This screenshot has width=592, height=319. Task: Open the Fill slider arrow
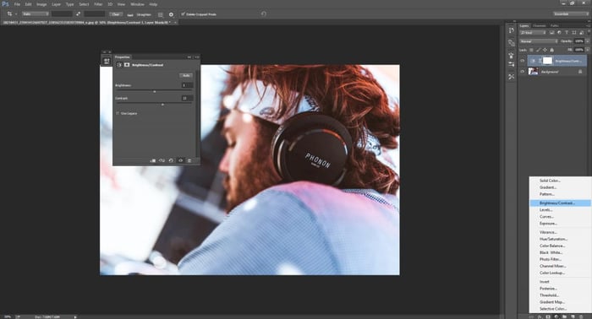point(587,50)
